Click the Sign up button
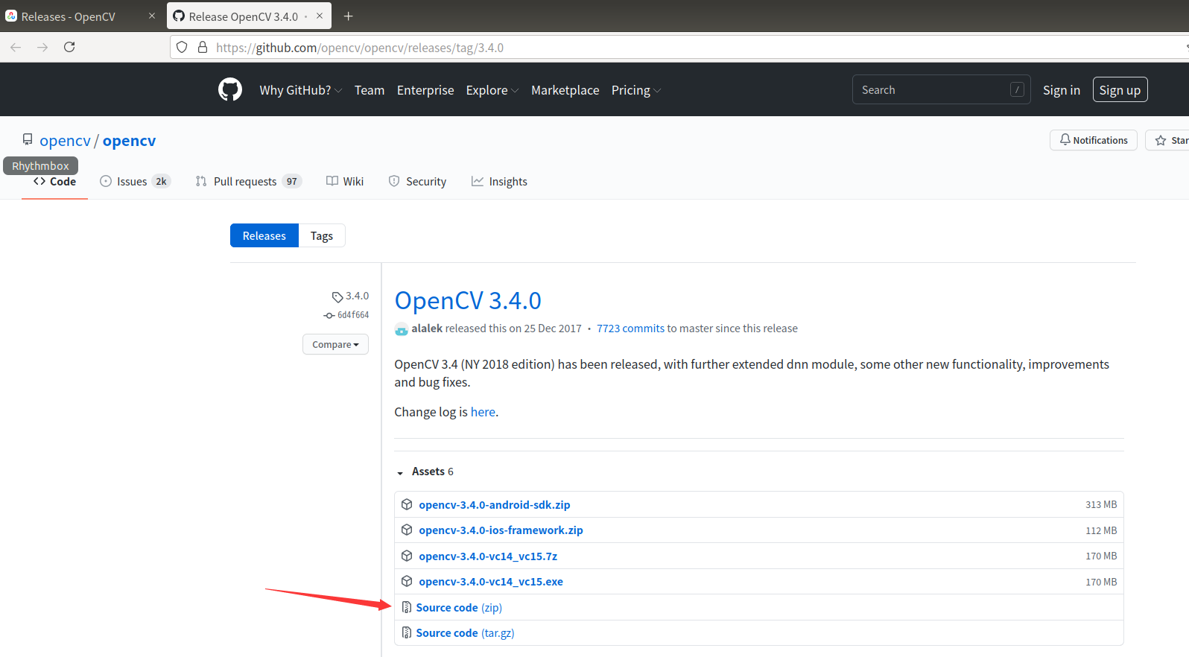This screenshot has height=657, width=1189. (1120, 89)
